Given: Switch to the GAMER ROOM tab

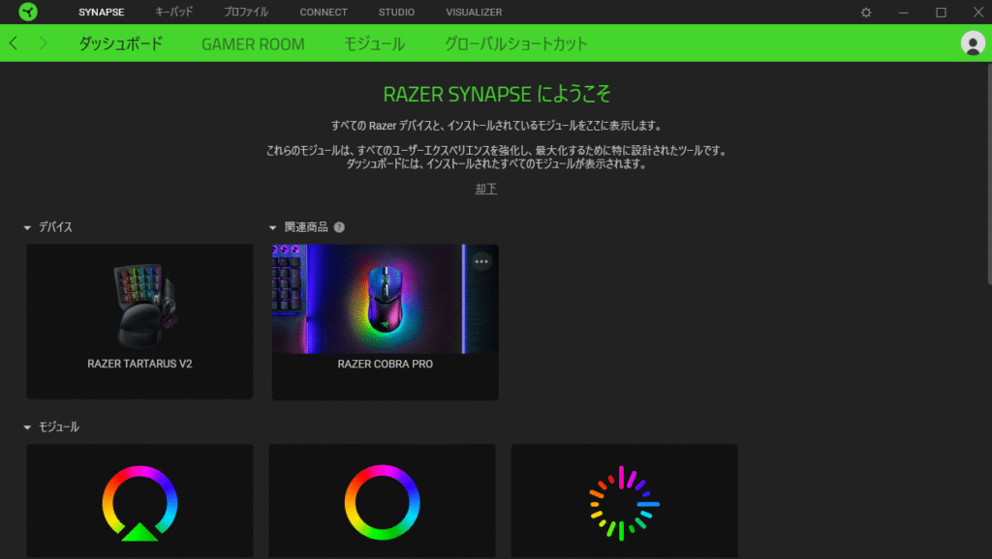Looking at the screenshot, I should click(253, 44).
